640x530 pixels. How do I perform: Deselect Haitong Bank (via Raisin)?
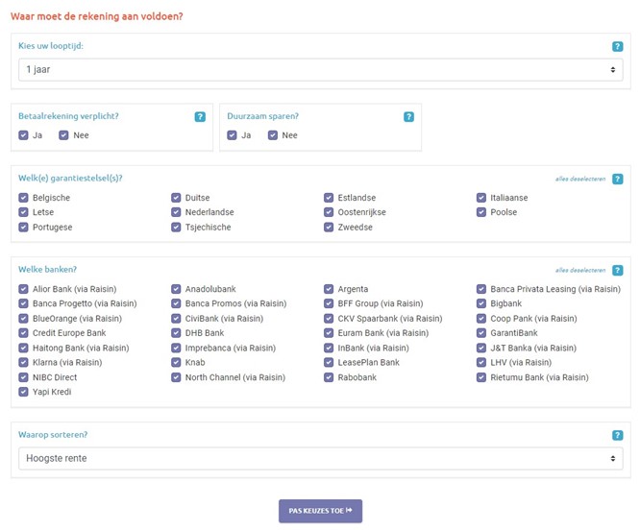[23, 348]
